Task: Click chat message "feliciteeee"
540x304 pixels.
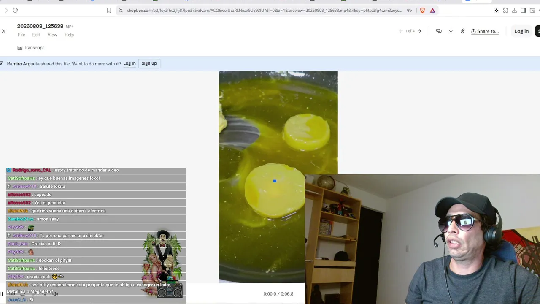Action: pos(49,269)
